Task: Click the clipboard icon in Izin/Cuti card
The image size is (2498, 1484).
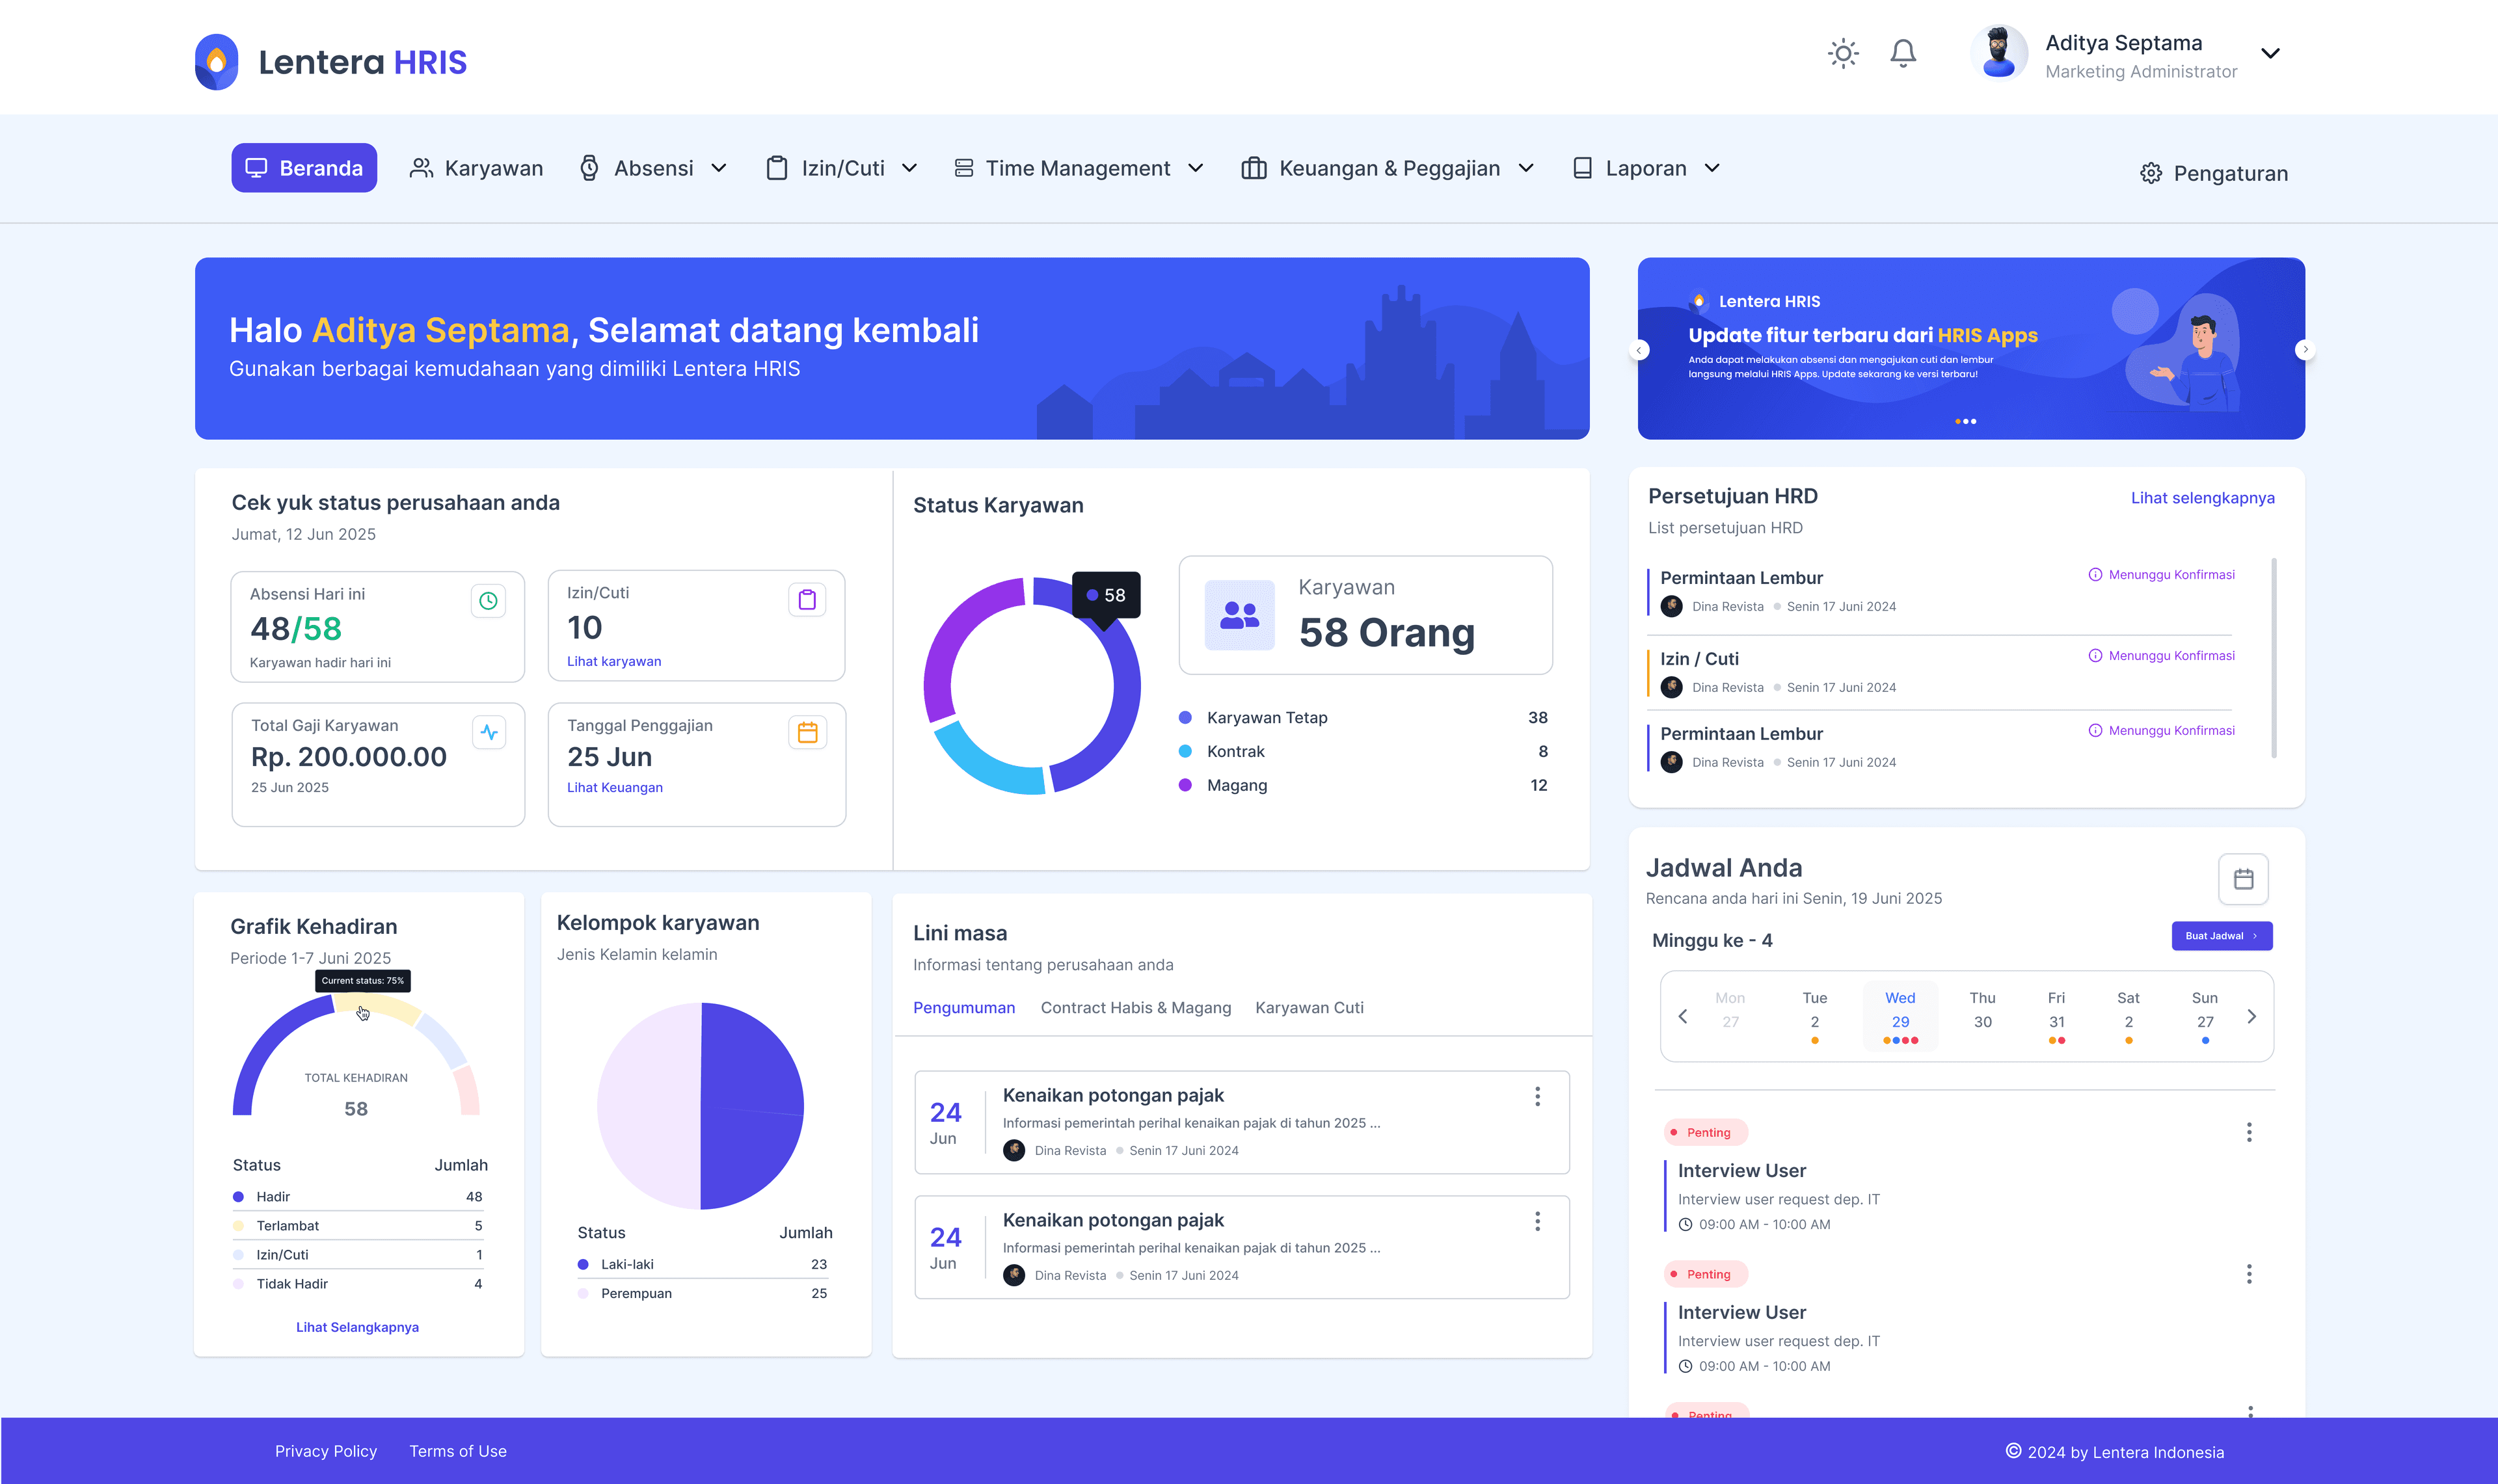Action: point(807,600)
